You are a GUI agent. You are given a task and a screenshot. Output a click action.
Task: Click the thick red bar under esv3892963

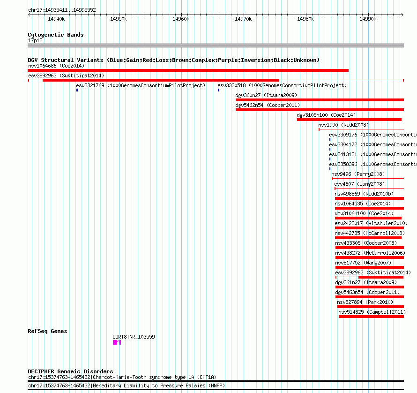(x=161, y=80)
